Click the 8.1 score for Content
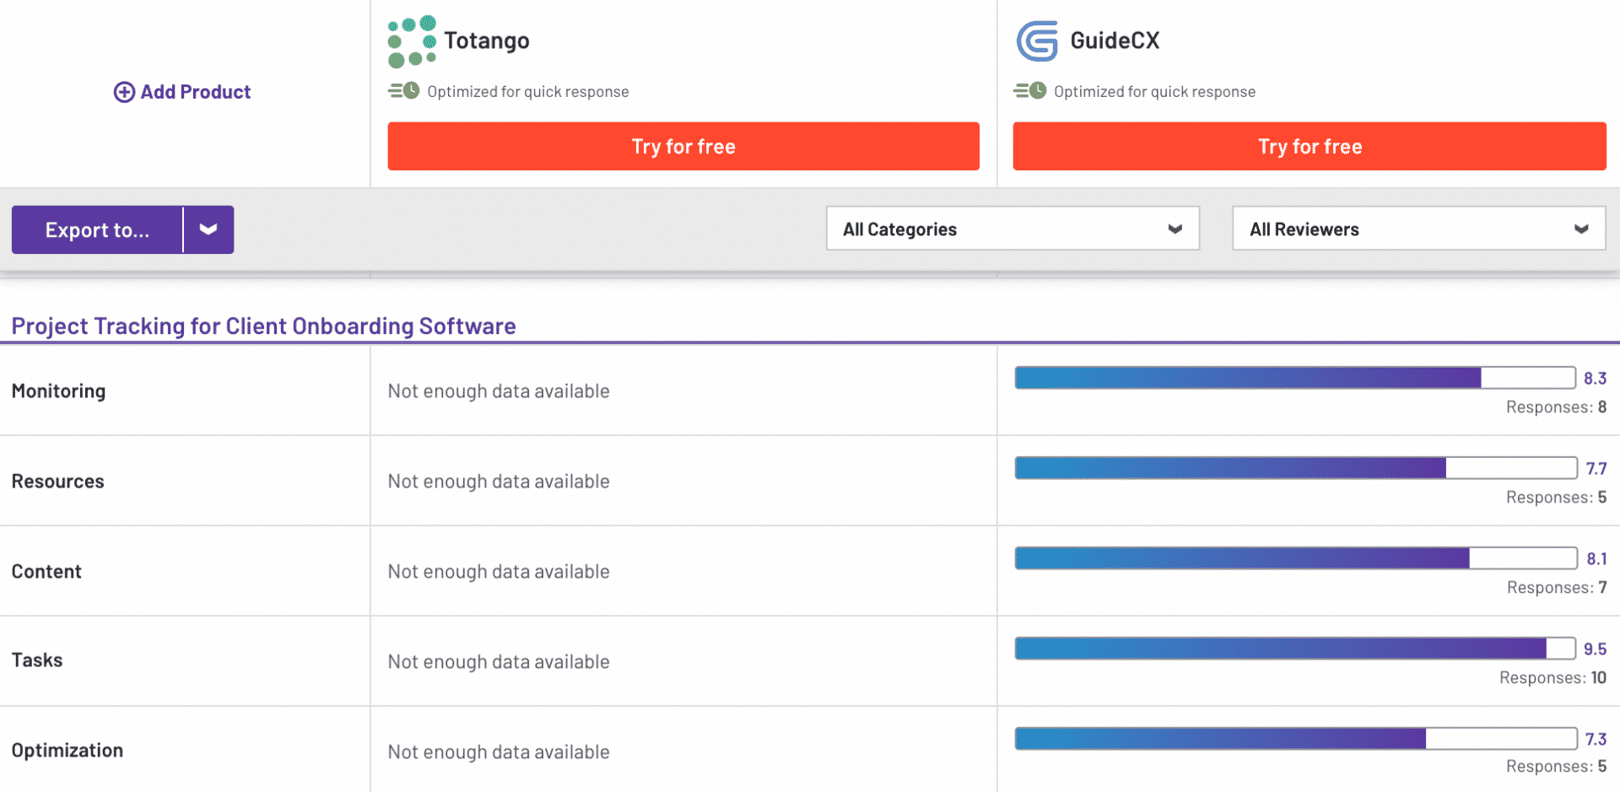The image size is (1620, 792). pyautogui.click(x=1596, y=558)
